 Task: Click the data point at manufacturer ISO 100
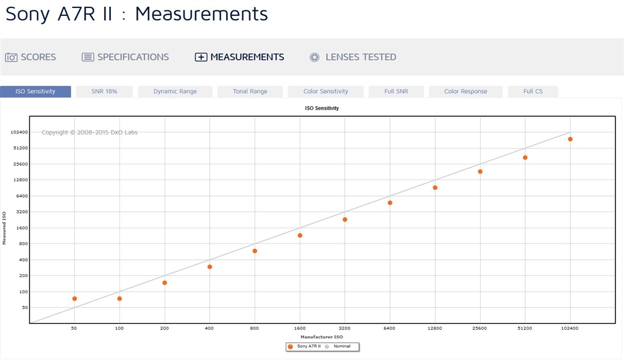pos(119,299)
